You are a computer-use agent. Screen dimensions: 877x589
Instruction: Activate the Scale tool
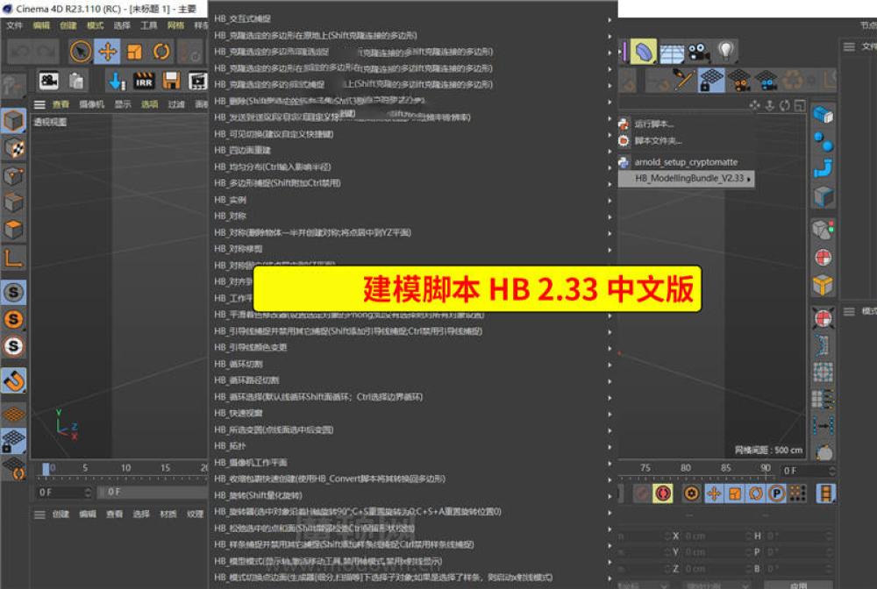coord(134,52)
